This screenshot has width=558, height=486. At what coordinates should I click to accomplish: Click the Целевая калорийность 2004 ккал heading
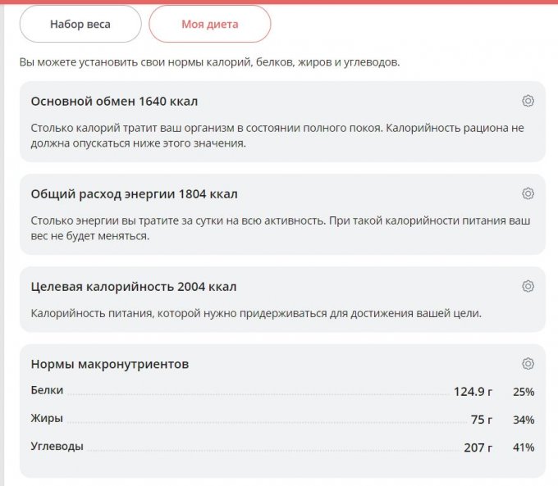(133, 287)
